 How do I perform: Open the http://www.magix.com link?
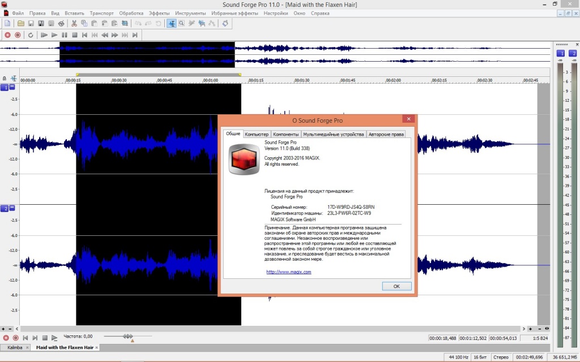288,272
